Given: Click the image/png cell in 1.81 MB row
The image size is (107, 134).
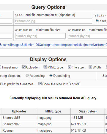Looking at the screenshot, I should coord(53,118).
